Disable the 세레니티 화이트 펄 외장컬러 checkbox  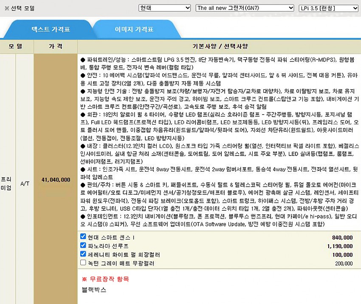click(x=83, y=254)
